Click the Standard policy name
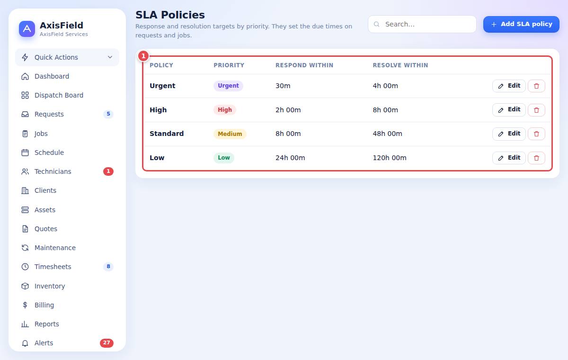This screenshot has width=568, height=360. [167, 134]
